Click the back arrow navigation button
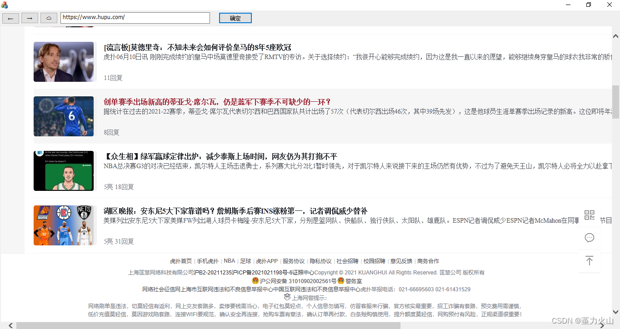Screen dimensions: 620x329 (11, 18)
